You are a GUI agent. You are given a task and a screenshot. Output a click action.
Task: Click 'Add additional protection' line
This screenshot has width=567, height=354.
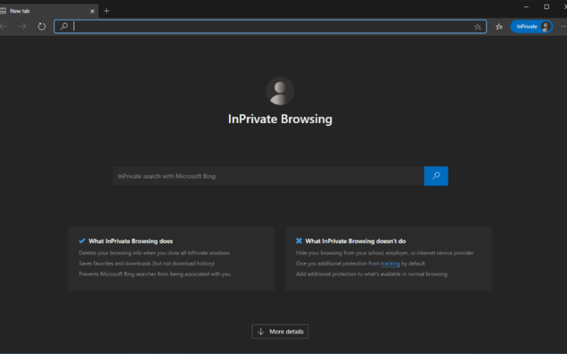[x=371, y=274]
